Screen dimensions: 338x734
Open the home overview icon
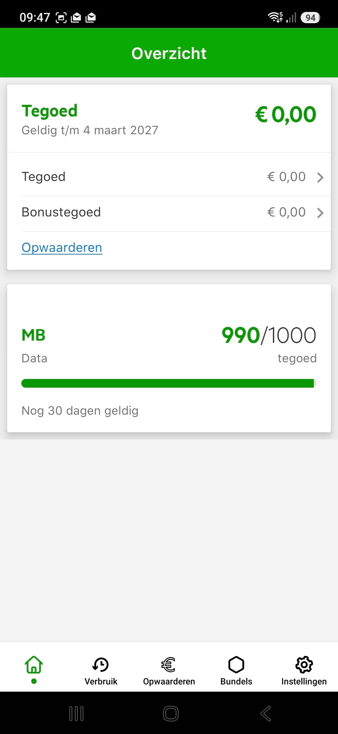click(x=34, y=665)
